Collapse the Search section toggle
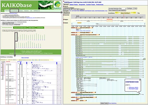 (x=64, y=6)
